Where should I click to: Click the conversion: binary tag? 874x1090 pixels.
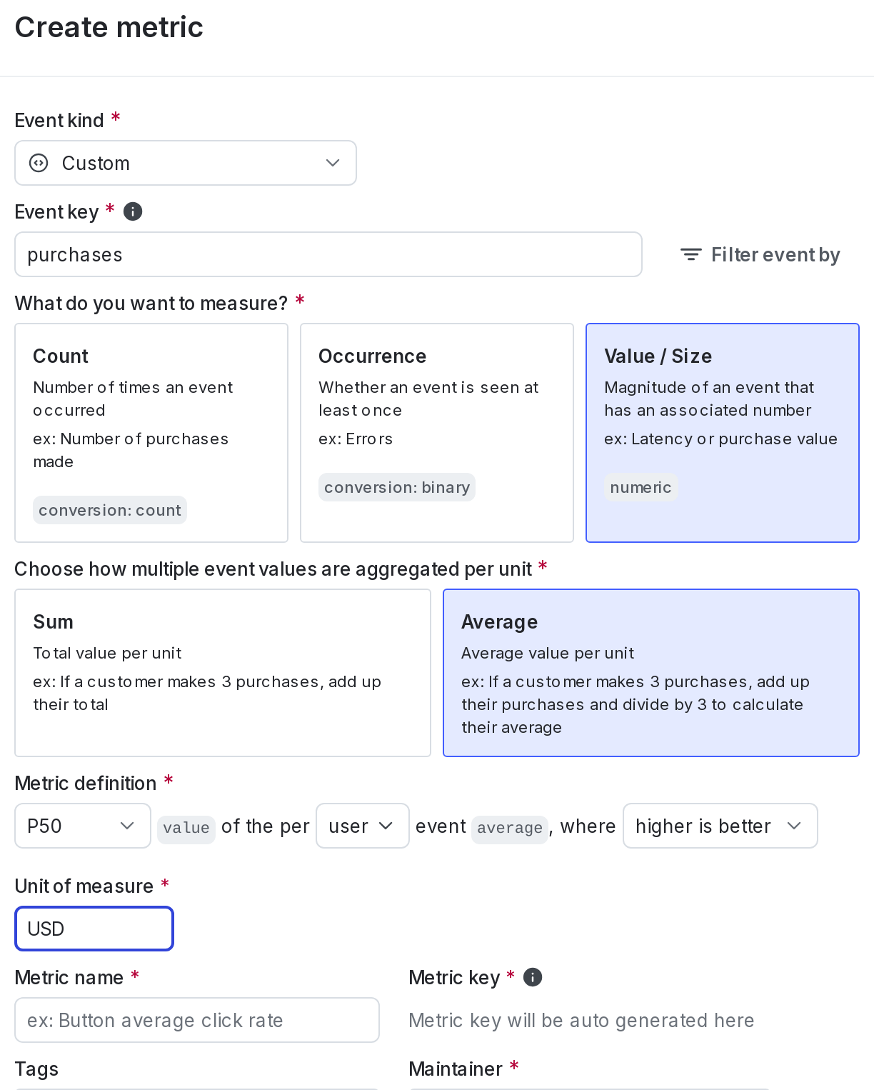[396, 487]
